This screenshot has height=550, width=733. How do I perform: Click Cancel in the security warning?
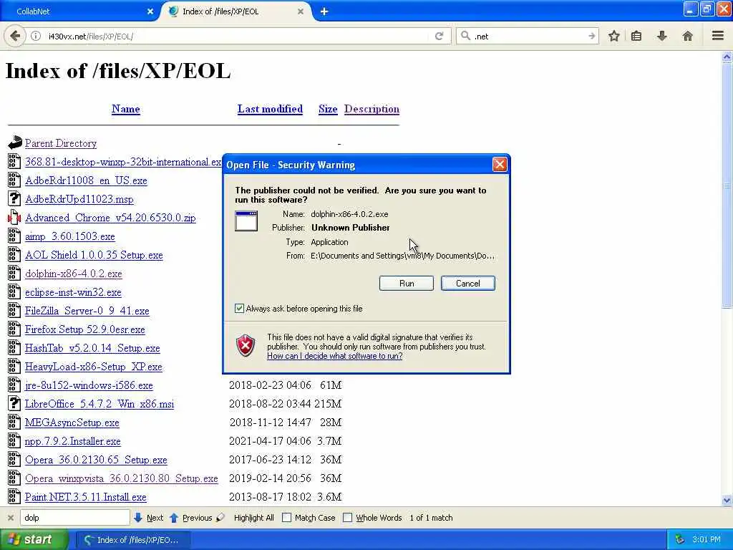(x=468, y=284)
